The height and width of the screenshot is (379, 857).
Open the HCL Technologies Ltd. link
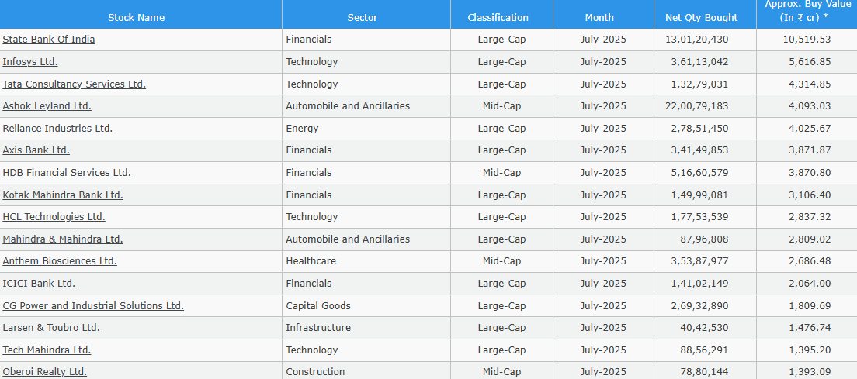pyautogui.click(x=54, y=217)
